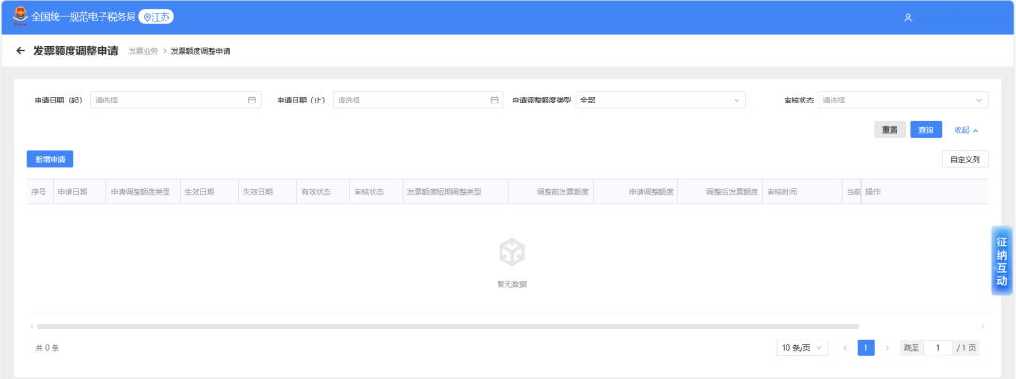Screen dimensions: 1016x379
Task: Select the 申请日期（起） date input
Action: (176, 100)
